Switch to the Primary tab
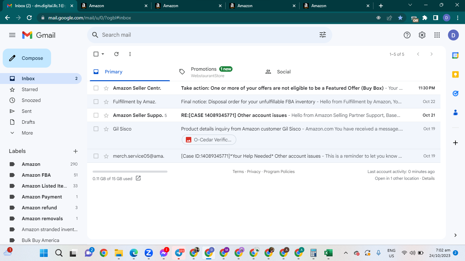 click(130, 72)
